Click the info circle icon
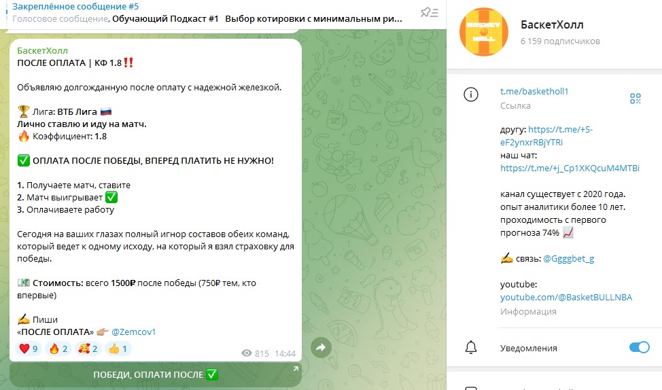 point(471,94)
